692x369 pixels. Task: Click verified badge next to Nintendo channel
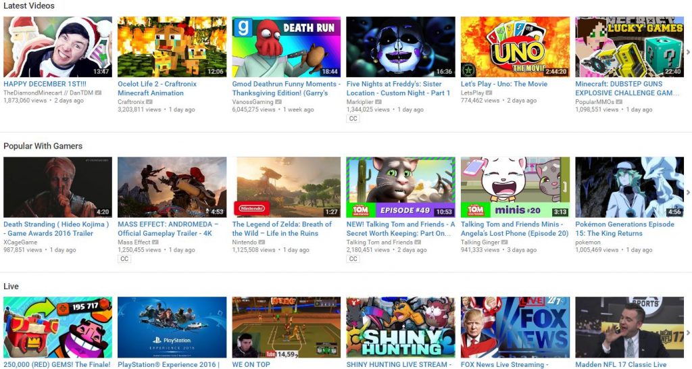pyautogui.click(x=262, y=243)
